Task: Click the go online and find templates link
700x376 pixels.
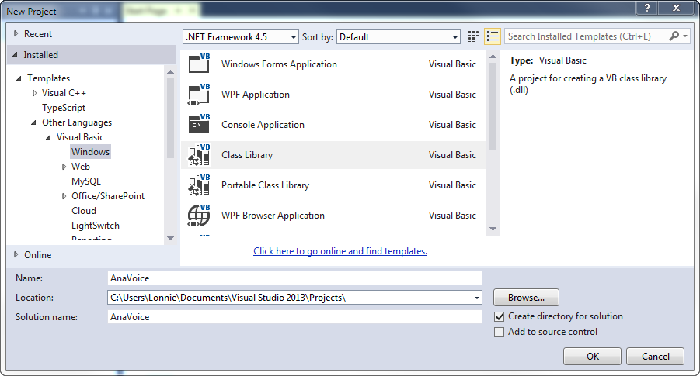Action: tap(340, 251)
